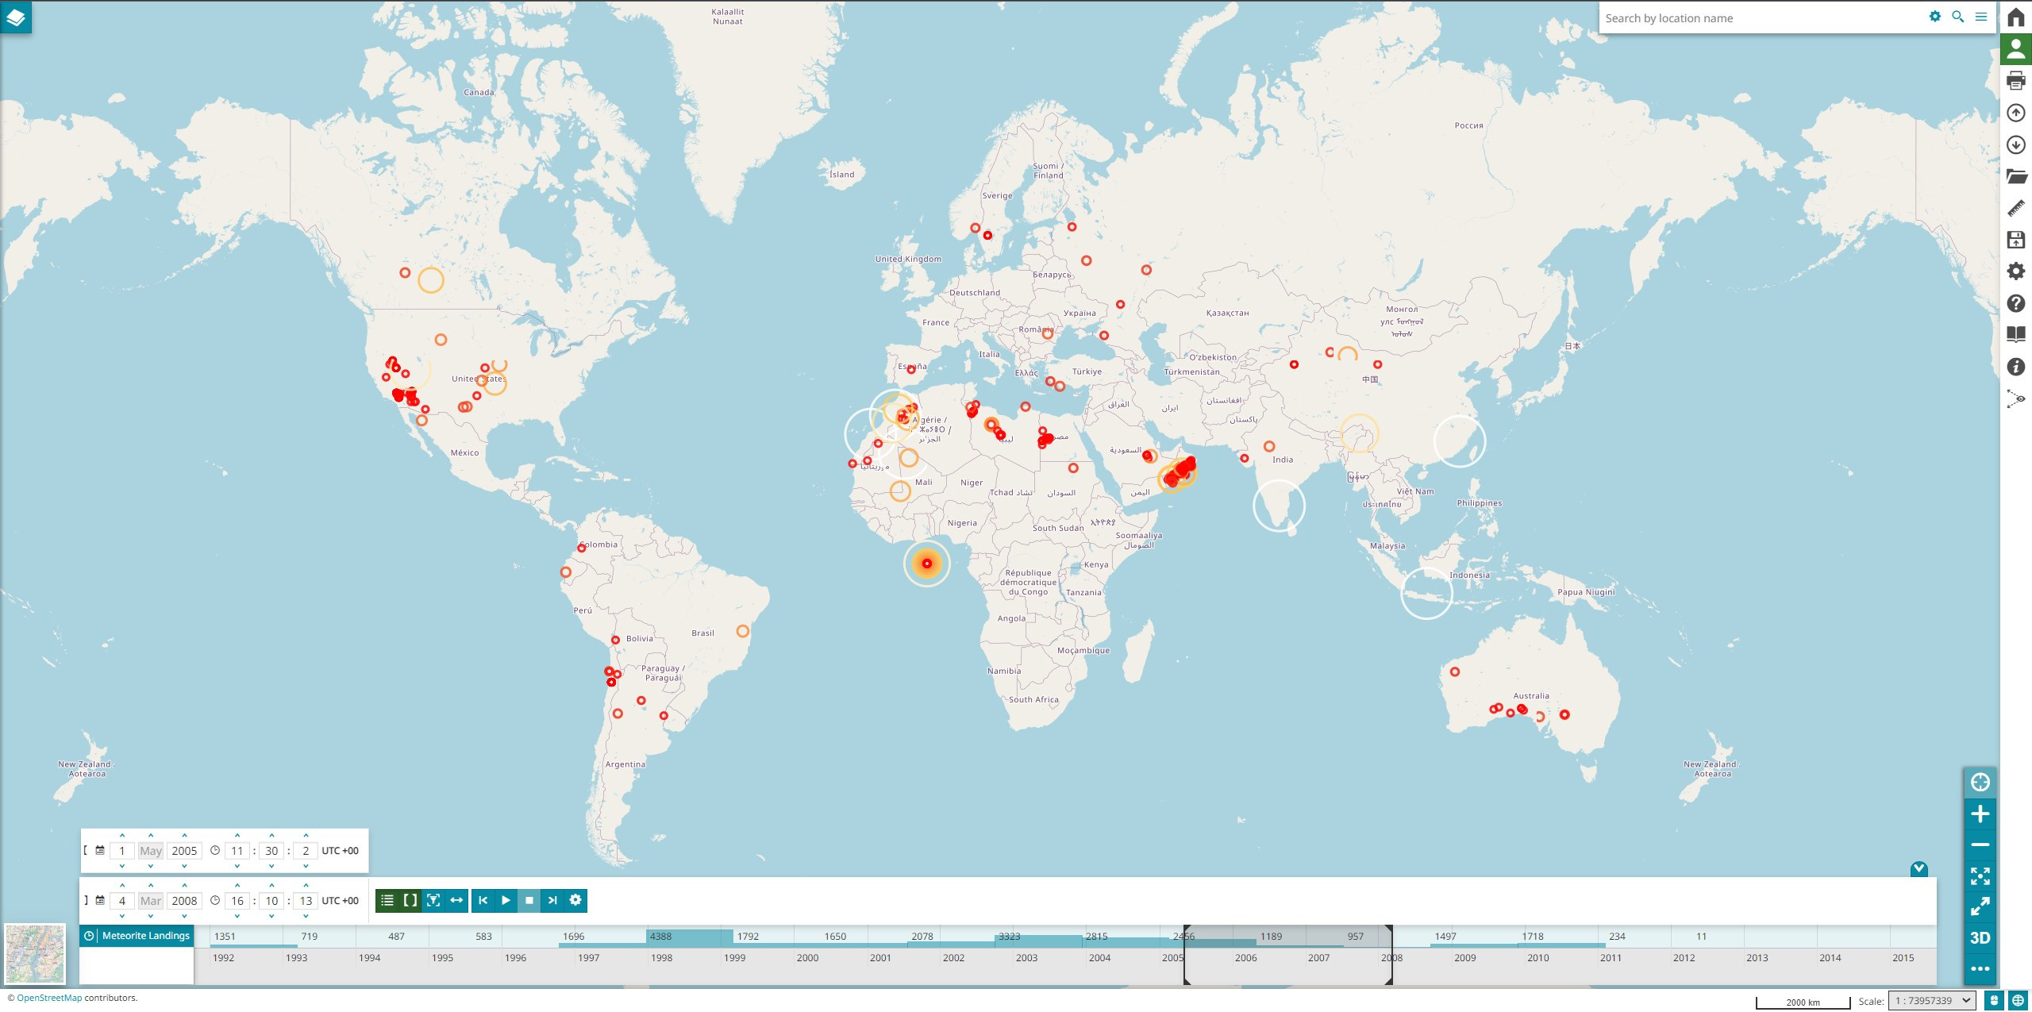
Task: Open the user login icon
Action: pyautogui.click(x=2015, y=48)
